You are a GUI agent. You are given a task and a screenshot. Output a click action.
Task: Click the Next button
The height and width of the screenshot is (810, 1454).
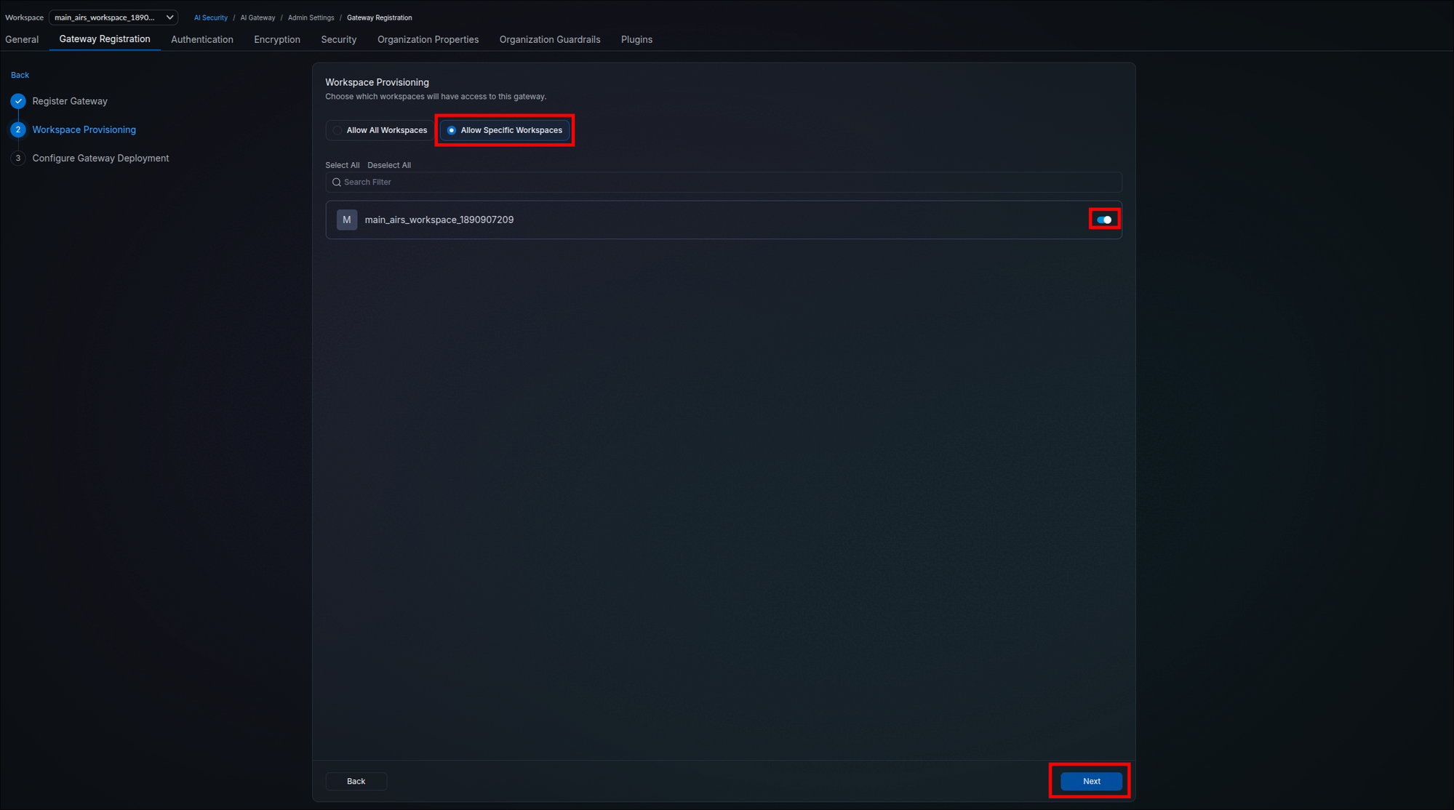click(1091, 781)
